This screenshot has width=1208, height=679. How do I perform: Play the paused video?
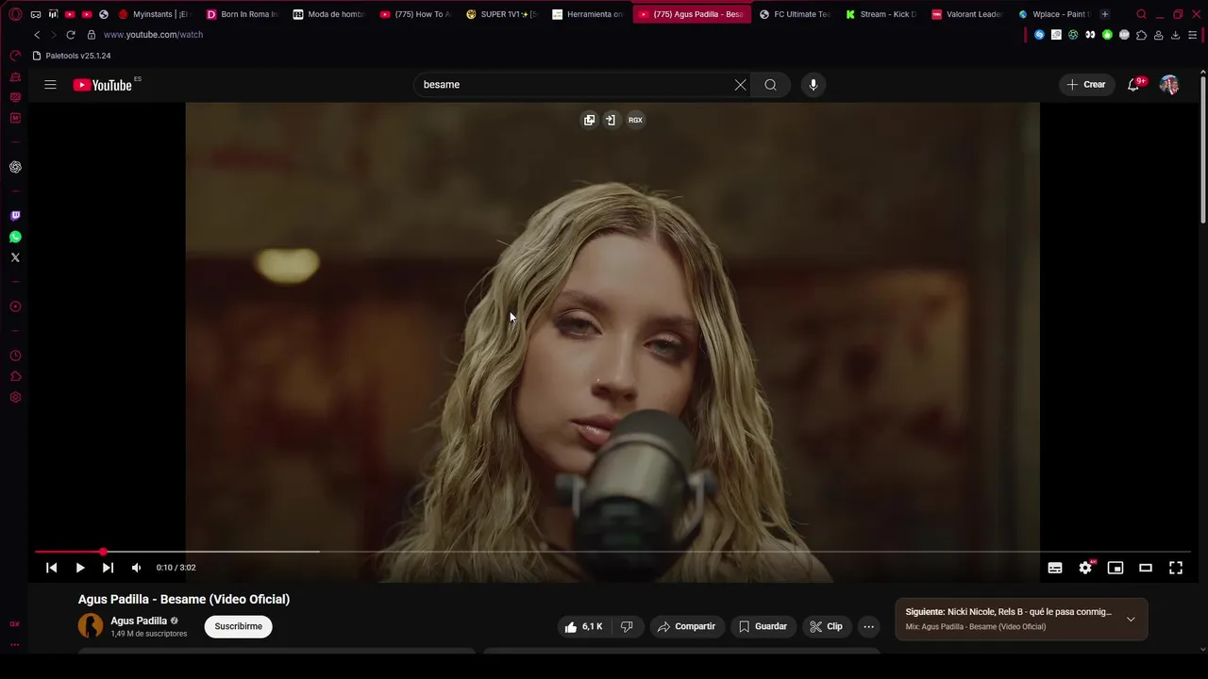pos(80,568)
